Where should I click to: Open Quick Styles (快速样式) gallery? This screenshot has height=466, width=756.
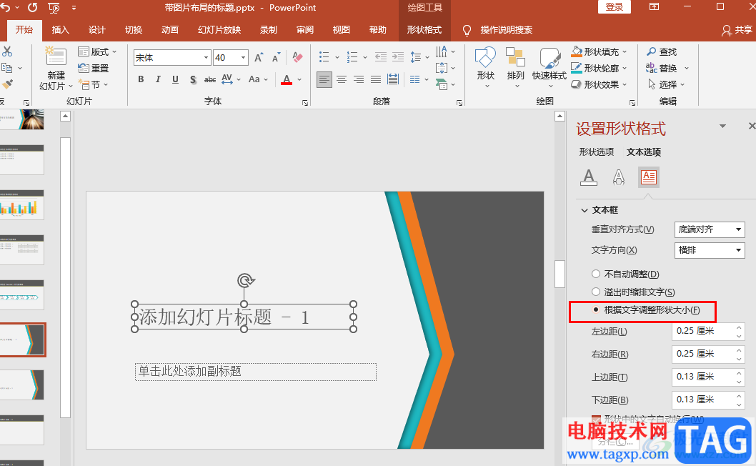coord(549,66)
